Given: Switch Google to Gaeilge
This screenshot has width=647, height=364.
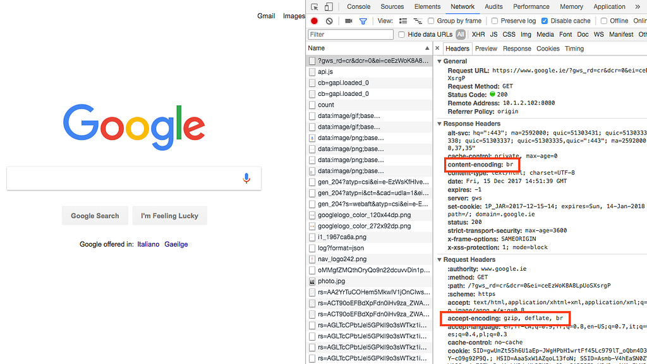Looking at the screenshot, I should click(x=176, y=244).
